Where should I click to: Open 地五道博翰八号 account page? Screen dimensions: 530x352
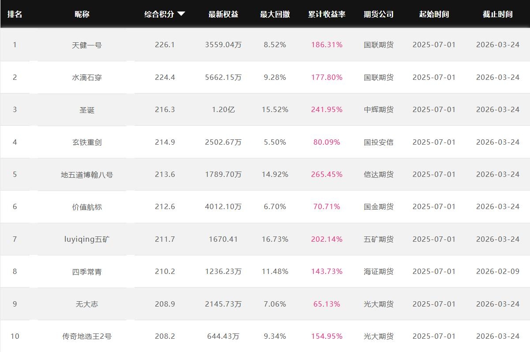tap(87, 175)
